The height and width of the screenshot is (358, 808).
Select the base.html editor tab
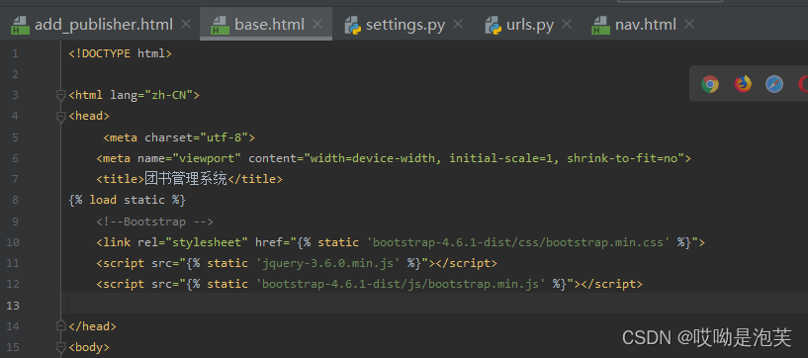tap(266, 24)
